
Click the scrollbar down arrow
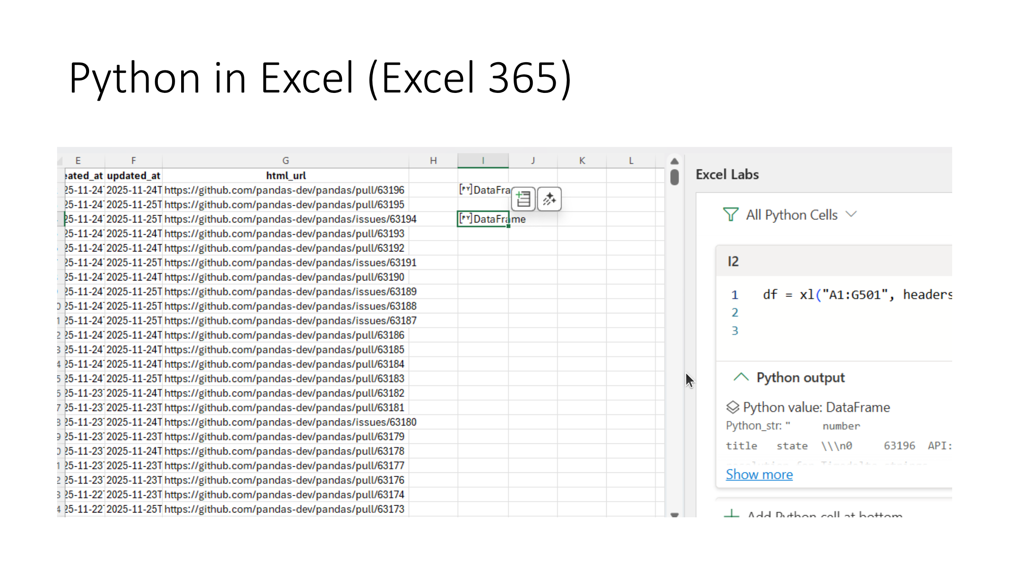(x=675, y=514)
